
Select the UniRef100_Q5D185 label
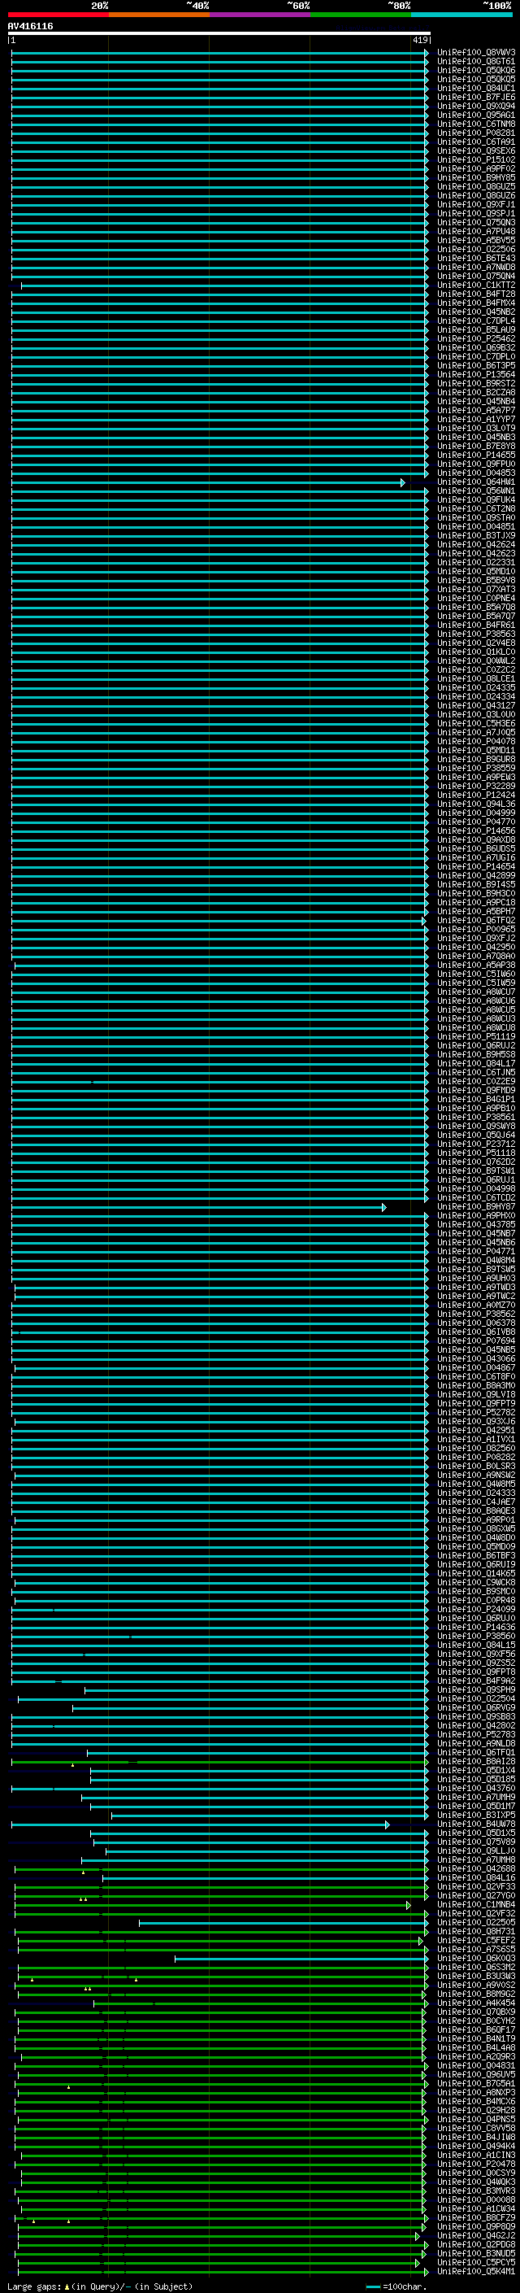(476, 1780)
